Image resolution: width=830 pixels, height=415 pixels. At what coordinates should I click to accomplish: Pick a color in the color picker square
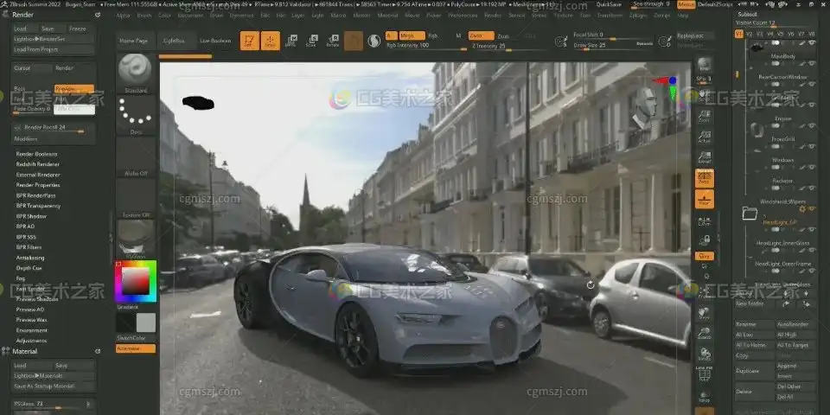point(135,281)
